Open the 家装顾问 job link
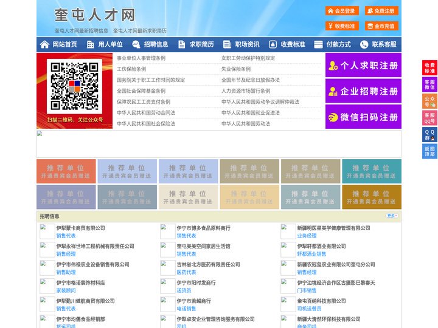Screen dimensions: 438x328 tap(66, 290)
